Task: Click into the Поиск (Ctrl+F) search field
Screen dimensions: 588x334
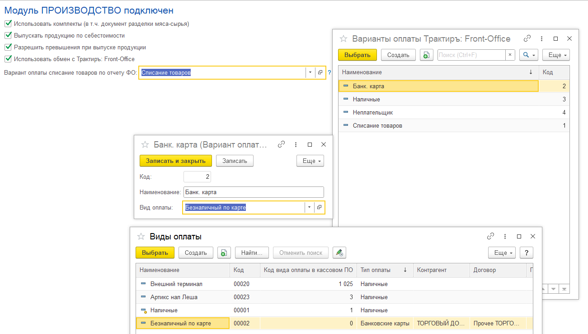Action: click(x=471, y=55)
